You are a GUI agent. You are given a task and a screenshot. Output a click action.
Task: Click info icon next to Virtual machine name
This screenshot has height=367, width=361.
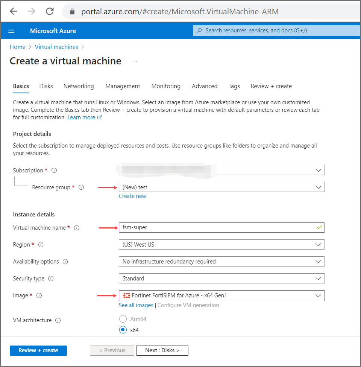pyautogui.click(x=77, y=228)
